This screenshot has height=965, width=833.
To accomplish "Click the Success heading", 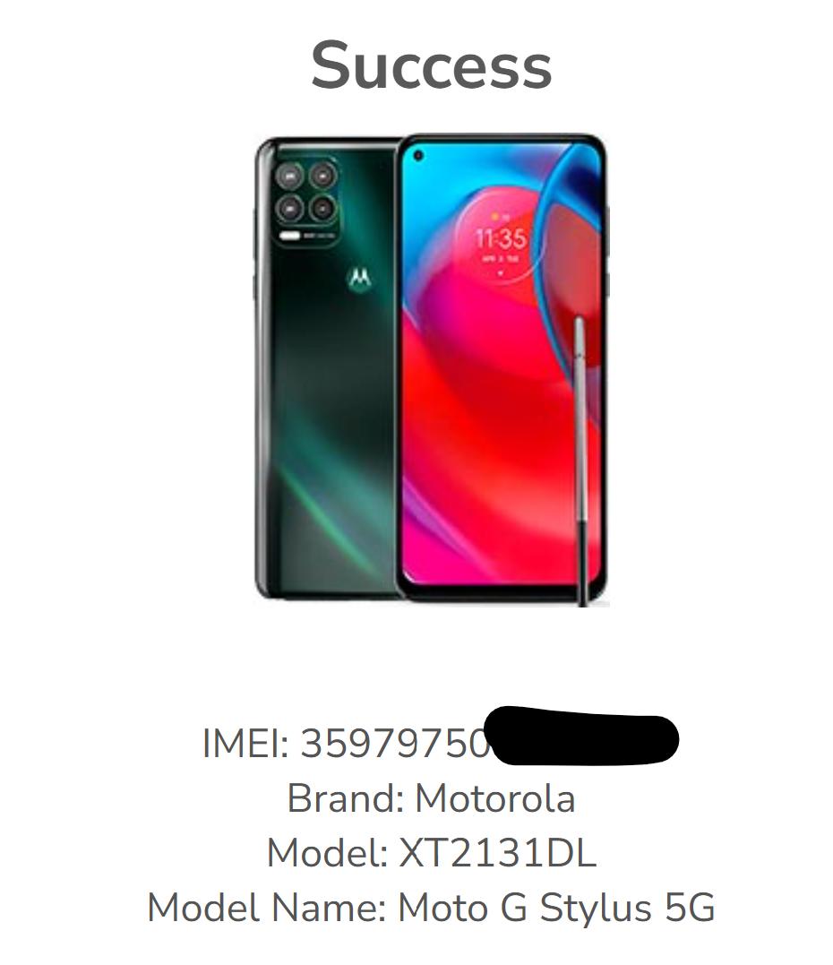I will click(431, 65).
